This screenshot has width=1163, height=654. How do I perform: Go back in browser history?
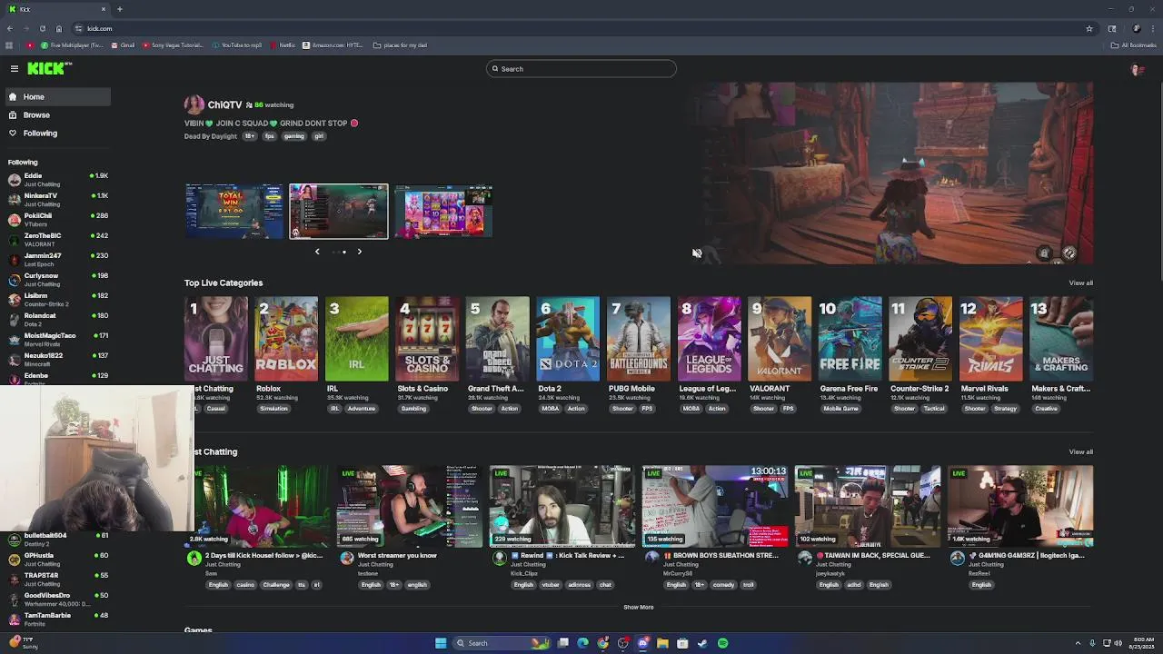coord(10,28)
